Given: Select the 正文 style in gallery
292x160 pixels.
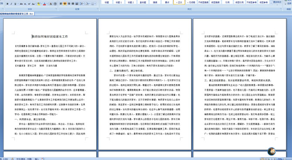Looking at the screenshot, I should [179, 2].
